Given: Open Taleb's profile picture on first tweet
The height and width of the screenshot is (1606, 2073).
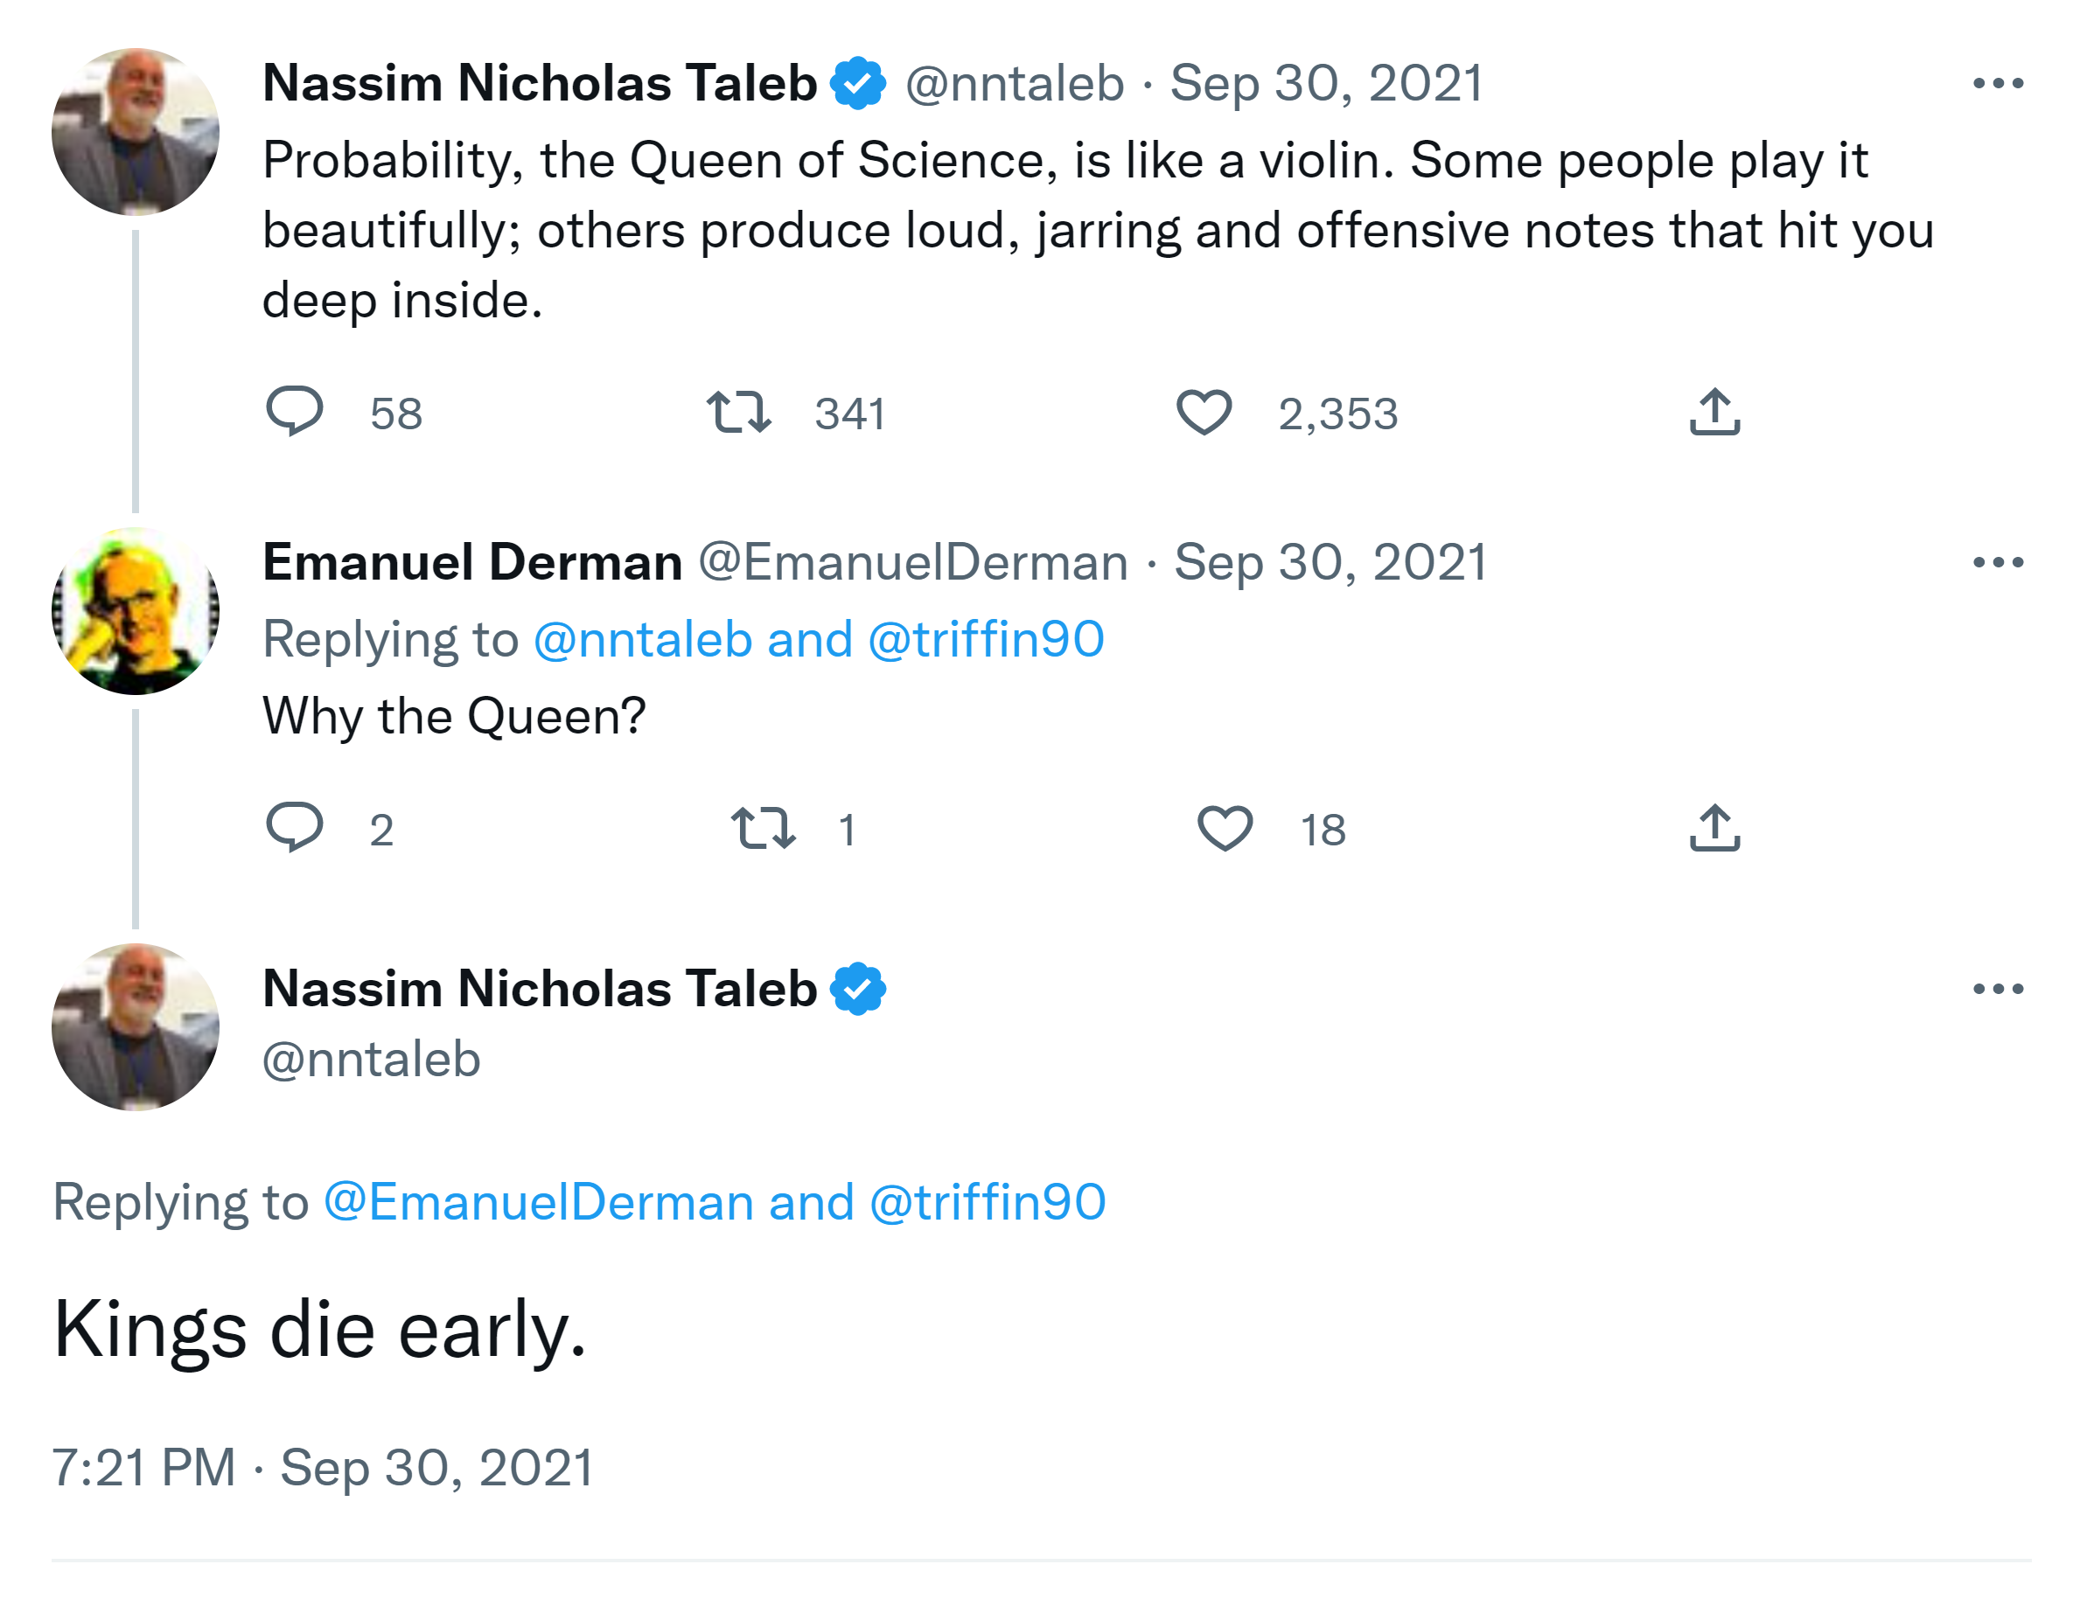Looking at the screenshot, I should 136,132.
